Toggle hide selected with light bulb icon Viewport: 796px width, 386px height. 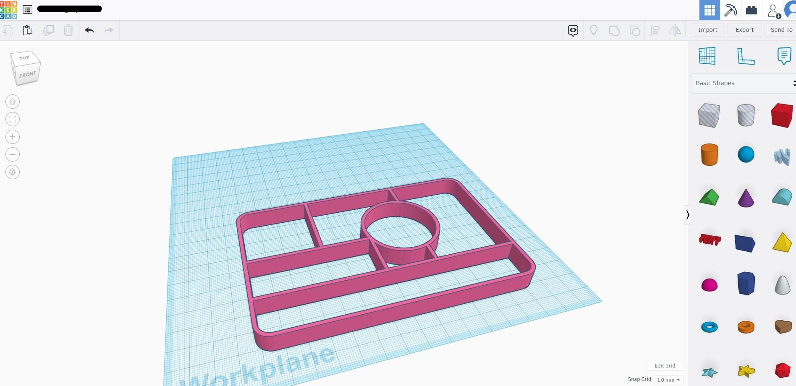(594, 30)
